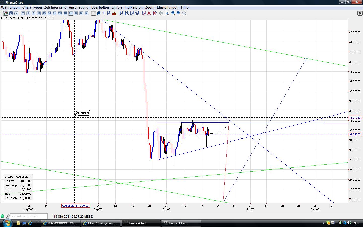Click the system tray volume icon
Image resolution: width=363 pixels, height=227 pixels.
point(349,223)
